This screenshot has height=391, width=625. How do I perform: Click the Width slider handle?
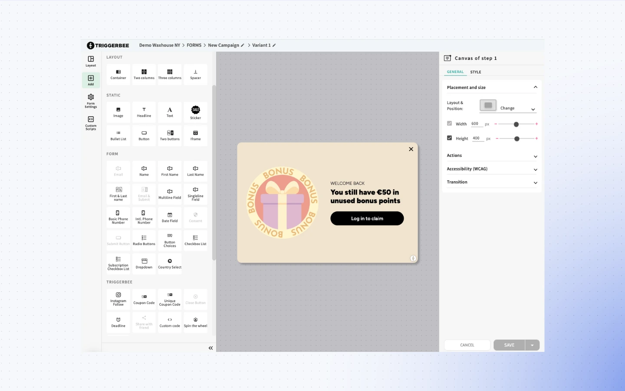516,124
